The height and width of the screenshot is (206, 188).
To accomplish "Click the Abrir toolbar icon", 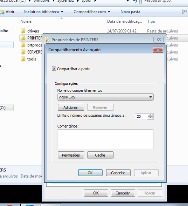I will 2,12.
